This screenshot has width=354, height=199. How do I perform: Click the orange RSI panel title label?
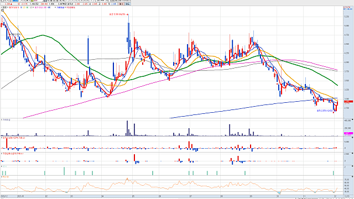click(x=5, y=177)
